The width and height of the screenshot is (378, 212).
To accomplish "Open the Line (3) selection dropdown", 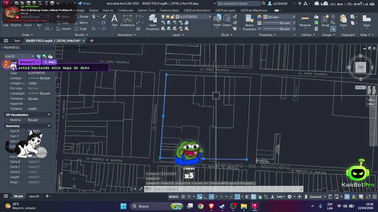I will (19, 56).
